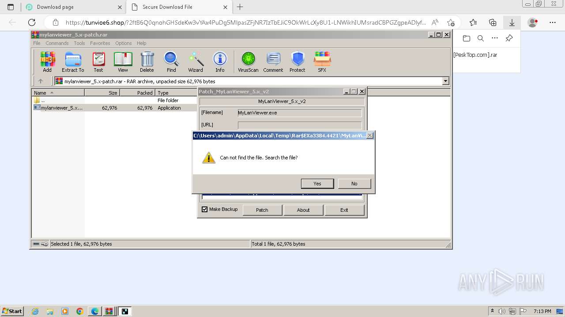
Task: Select the mylanviewer_5.x application file row
Action: [x=115, y=108]
